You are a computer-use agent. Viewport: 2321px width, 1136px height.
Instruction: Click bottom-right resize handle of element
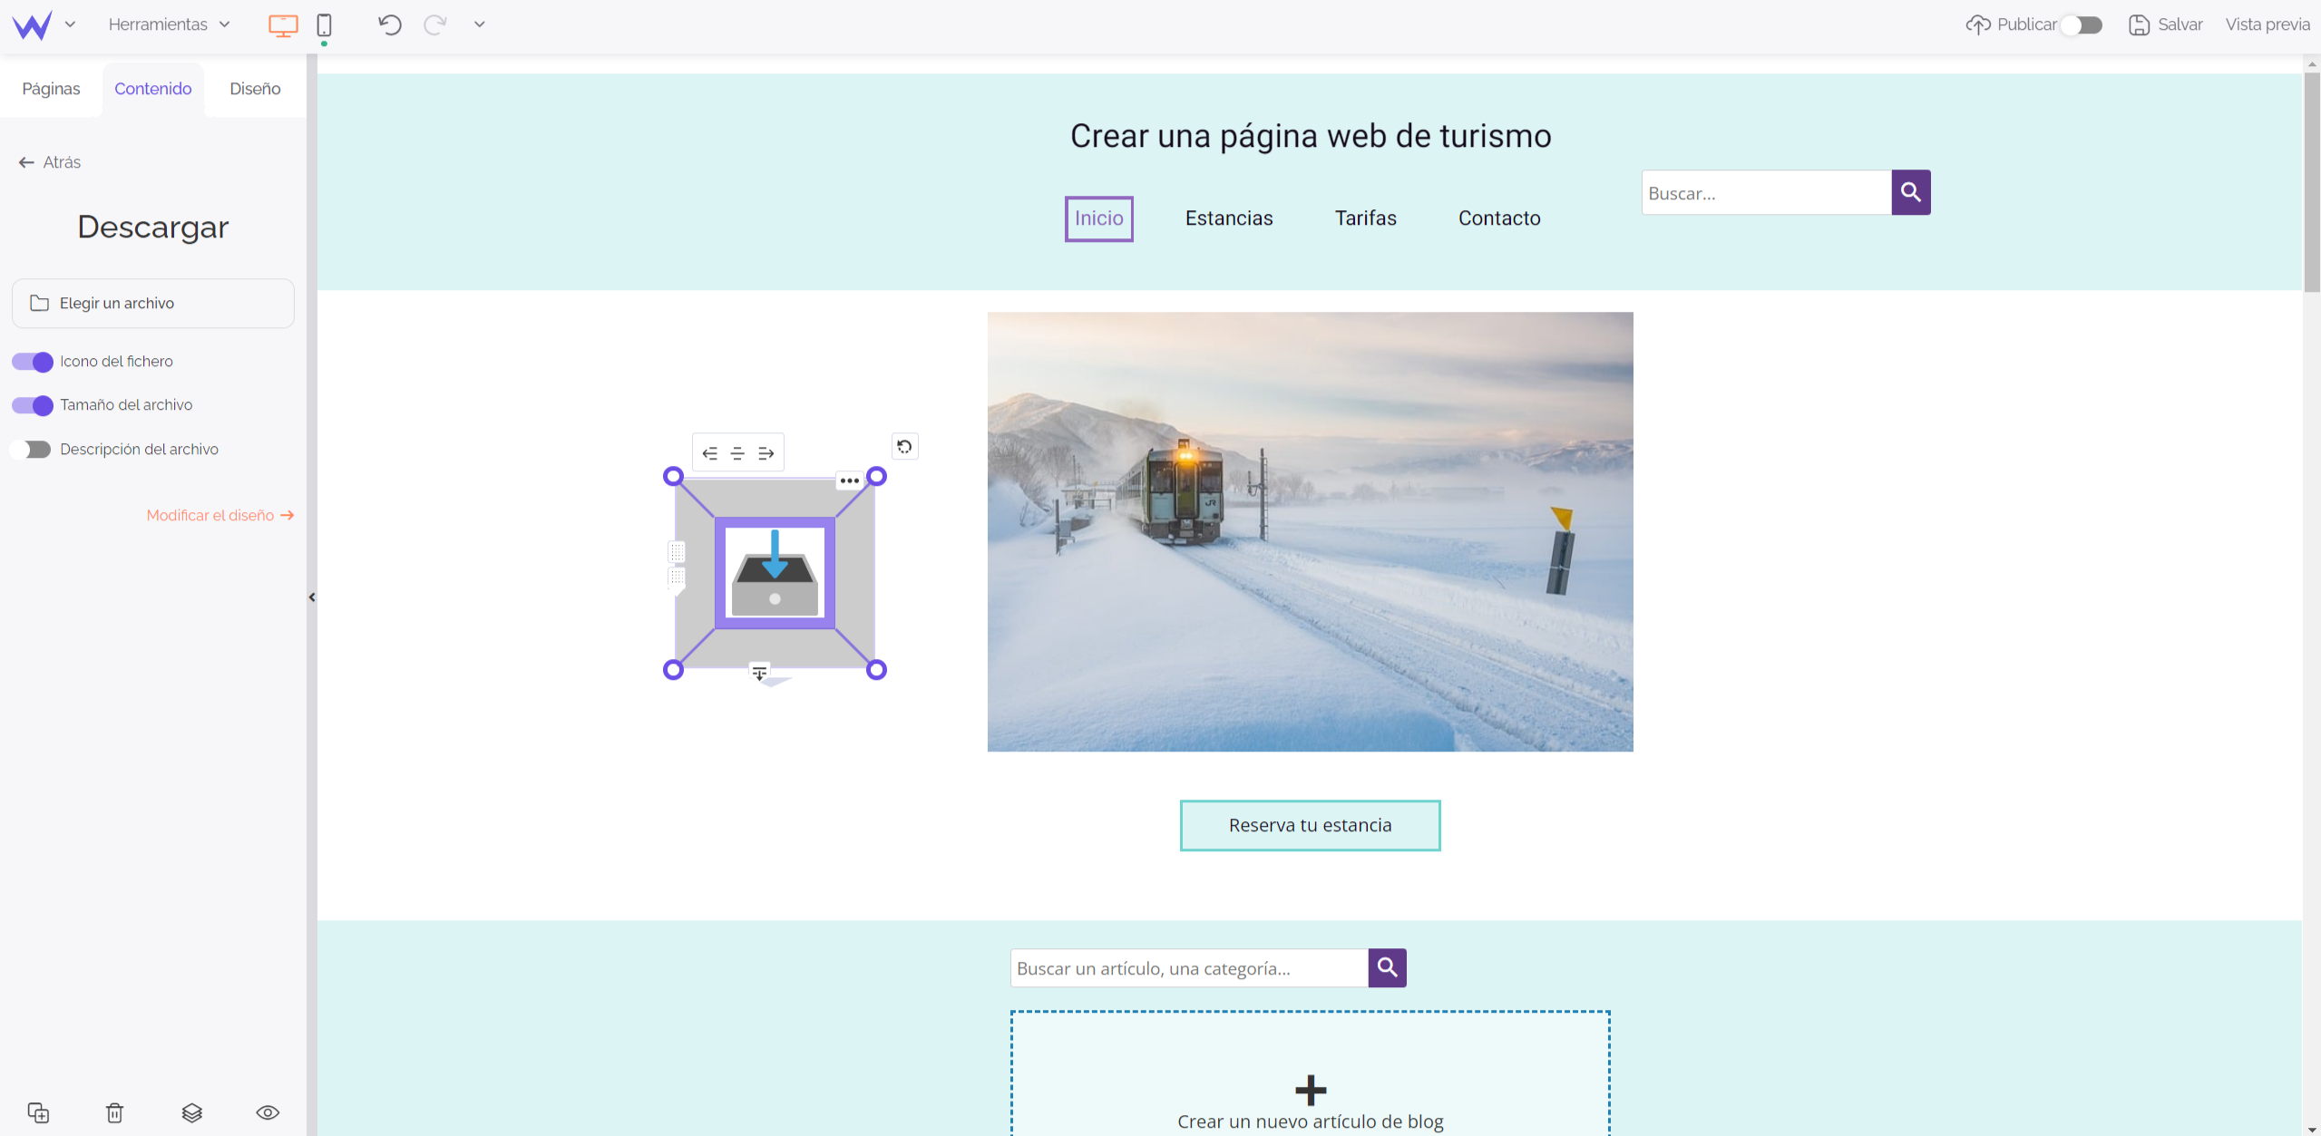876,670
